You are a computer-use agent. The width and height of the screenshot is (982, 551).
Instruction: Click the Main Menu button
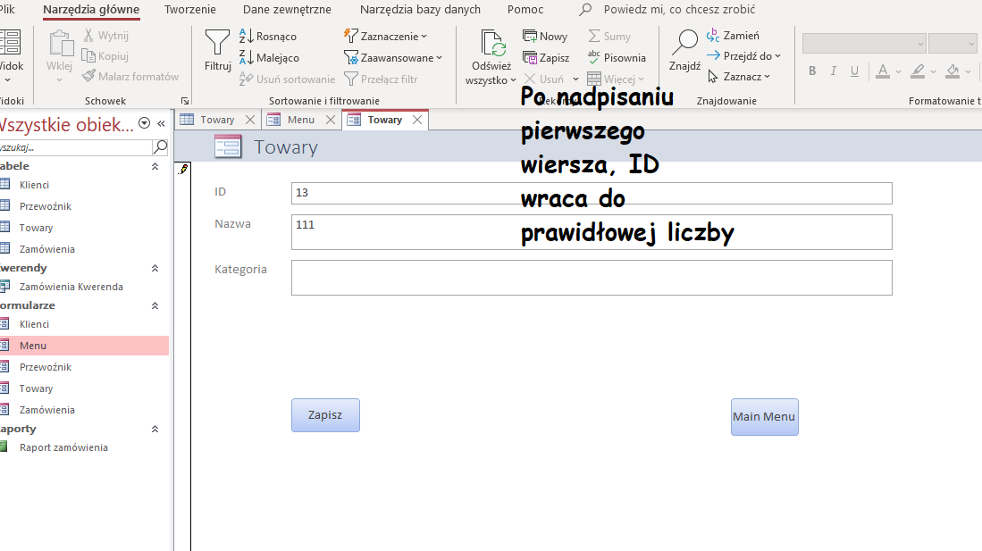(x=765, y=417)
